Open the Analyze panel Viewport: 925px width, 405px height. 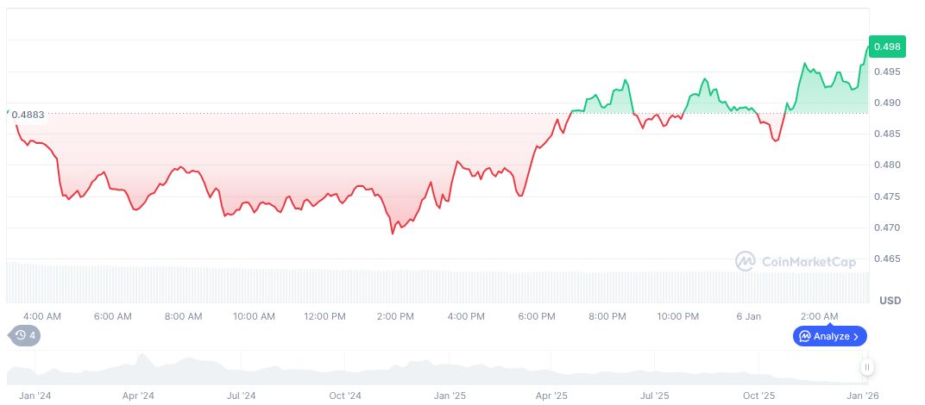pyautogui.click(x=830, y=336)
